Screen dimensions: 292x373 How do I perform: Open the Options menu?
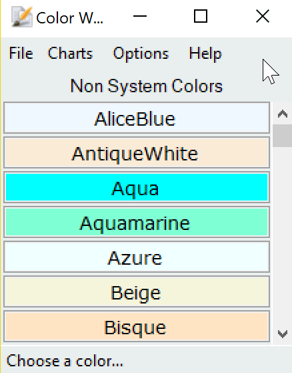[x=141, y=53]
